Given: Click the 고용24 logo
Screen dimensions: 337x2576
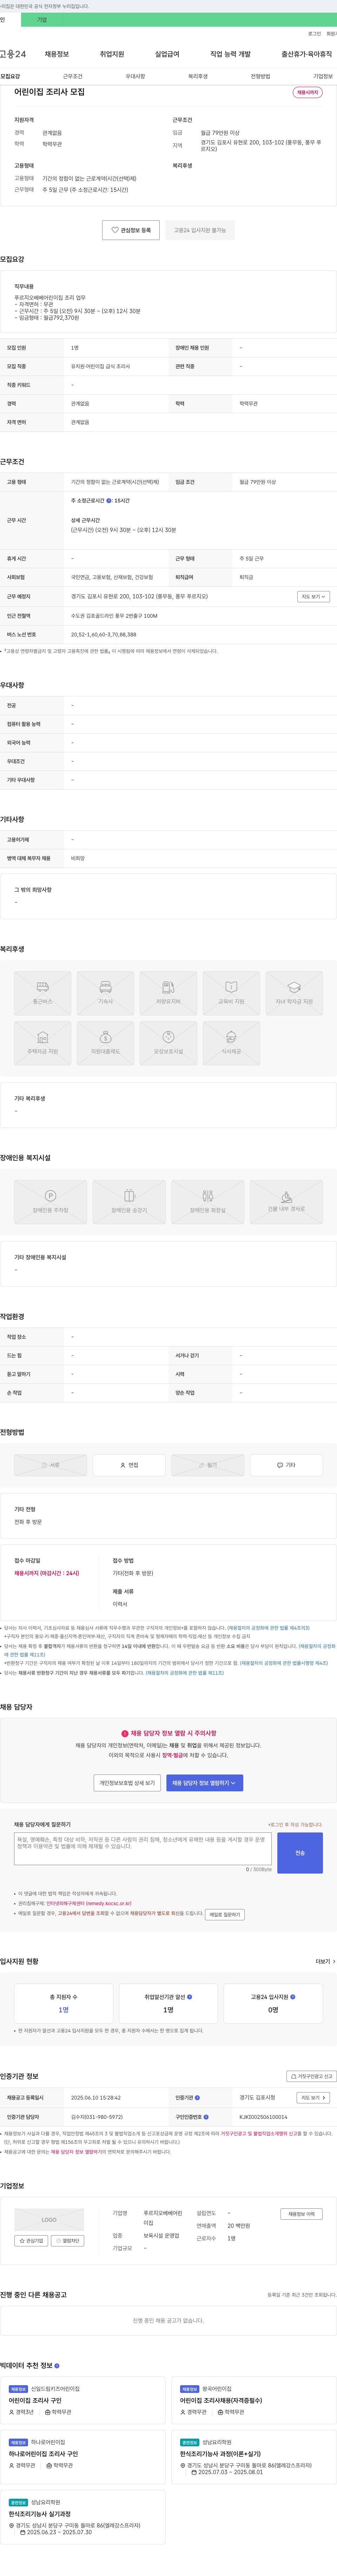Looking at the screenshot, I should pyautogui.click(x=13, y=54).
